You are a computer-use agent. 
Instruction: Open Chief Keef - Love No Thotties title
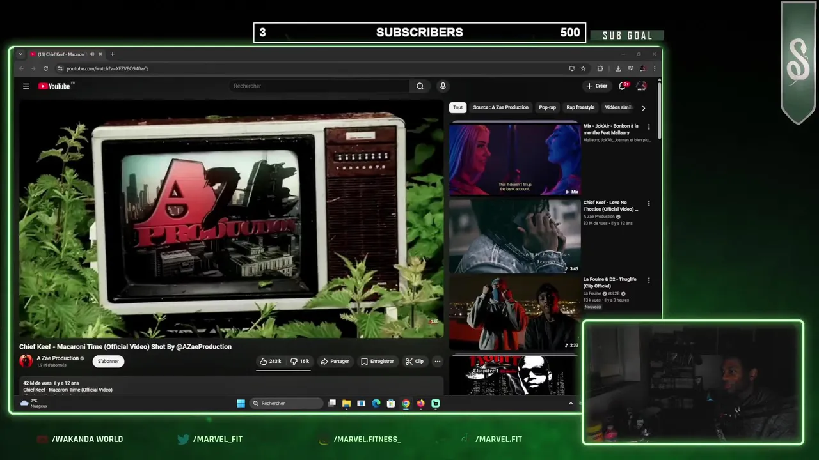point(610,206)
